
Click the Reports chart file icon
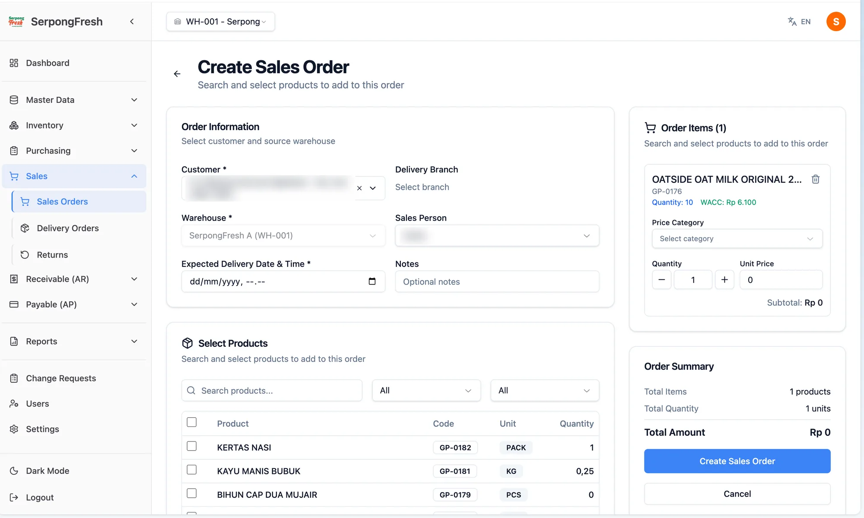[x=14, y=341]
